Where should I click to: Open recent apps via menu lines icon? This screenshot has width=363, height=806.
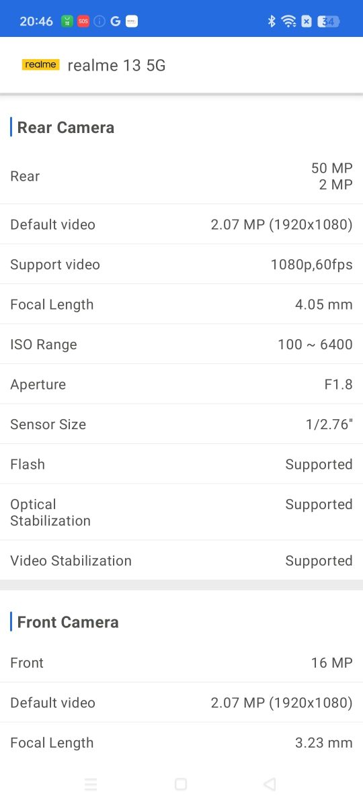pyautogui.click(x=91, y=784)
